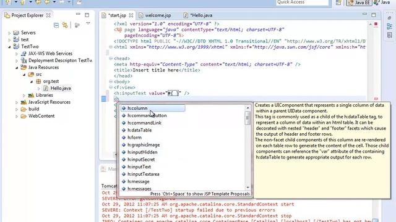The image size is (396, 222).
Task: Collapse the html tag fold marker
Action: click(111, 47)
